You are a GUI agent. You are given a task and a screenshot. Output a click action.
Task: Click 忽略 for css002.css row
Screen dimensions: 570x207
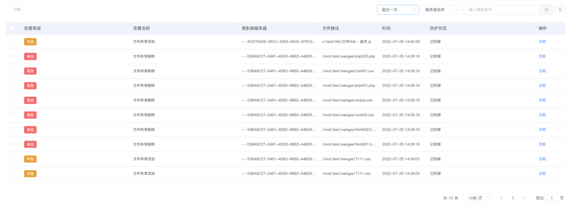click(x=542, y=115)
